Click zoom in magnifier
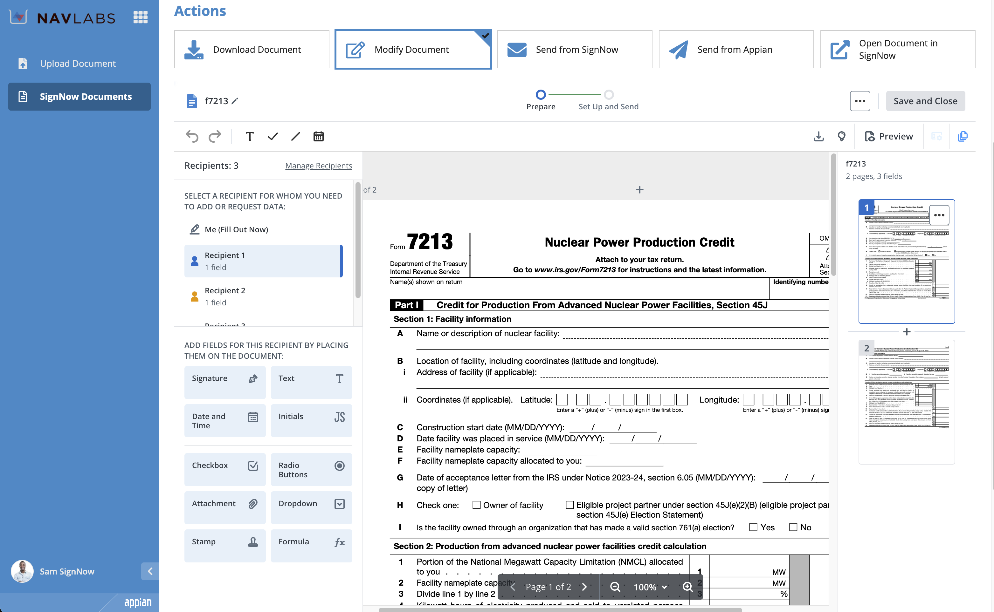 tap(687, 587)
